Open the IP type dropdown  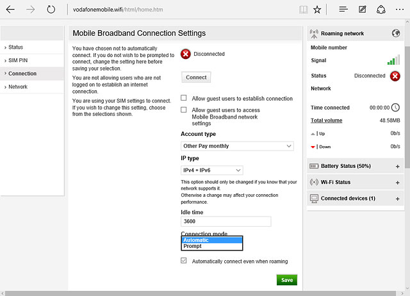coord(212,170)
